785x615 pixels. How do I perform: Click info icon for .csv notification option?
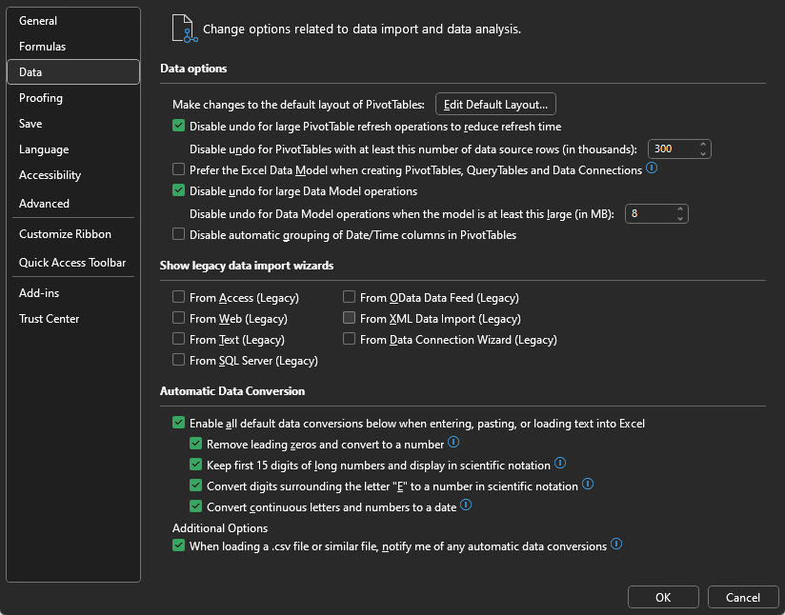pos(616,544)
